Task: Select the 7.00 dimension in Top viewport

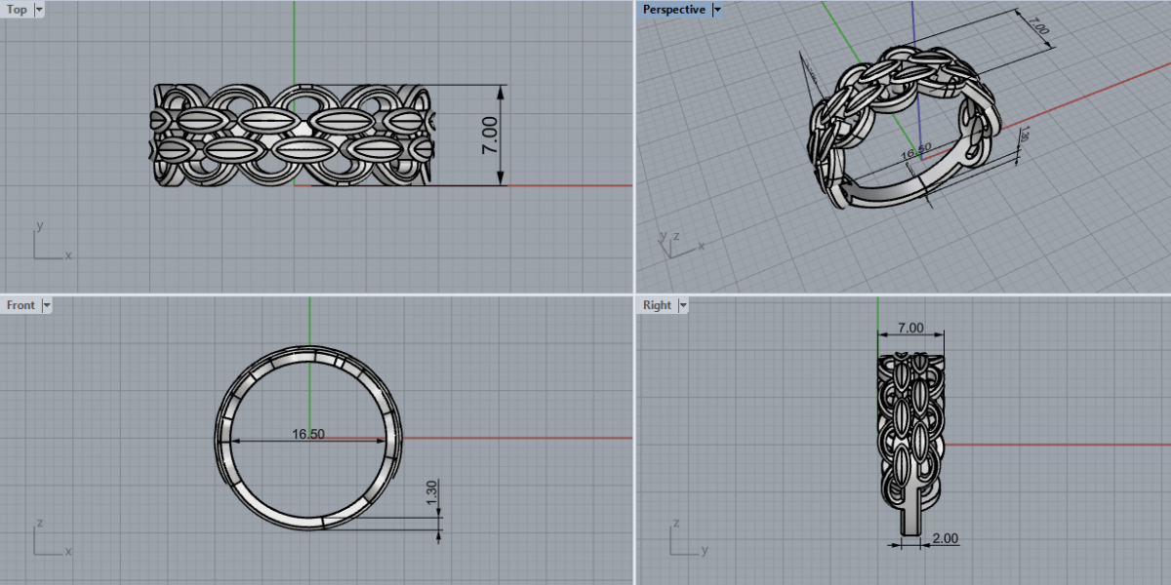Action: point(490,135)
